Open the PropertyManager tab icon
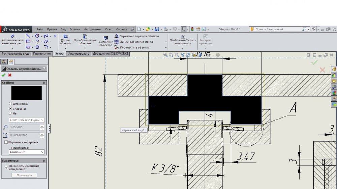Image resolution: width=337 pixels, height=189 pixels. (x=11, y=62)
